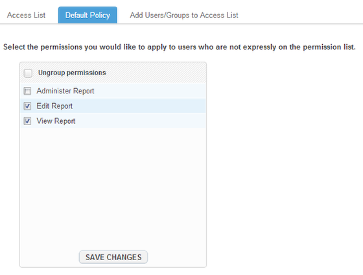This screenshot has width=363, height=275.
Task: Enable the Administer Report checkbox
Action: click(x=27, y=91)
